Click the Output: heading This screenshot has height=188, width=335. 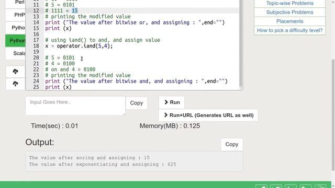pyautogui.click(x=40, y=142)
